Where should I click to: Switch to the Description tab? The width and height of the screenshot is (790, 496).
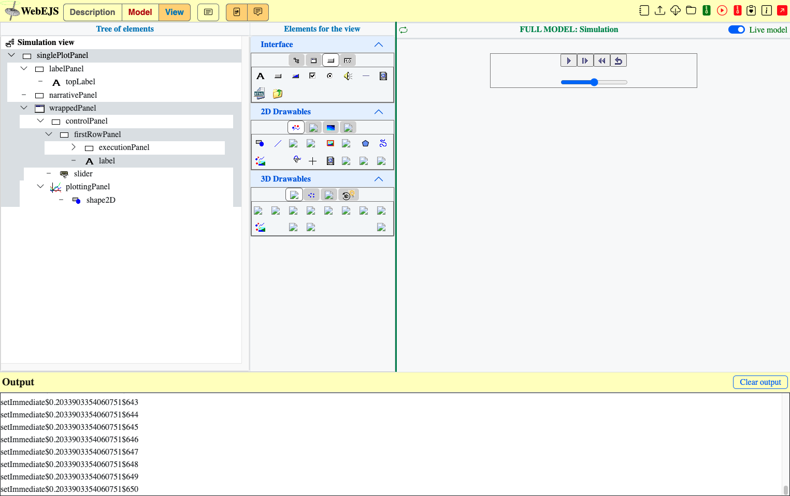(x=93, y=12)
